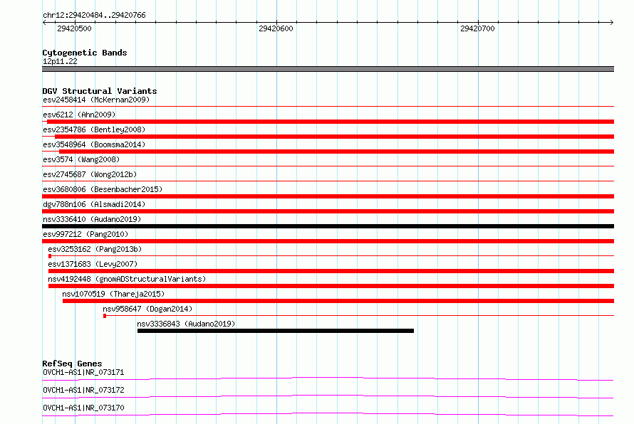The image size is (634, 424).
Task: Click the small red nsv958647 start marker
Action: [105, 316]
